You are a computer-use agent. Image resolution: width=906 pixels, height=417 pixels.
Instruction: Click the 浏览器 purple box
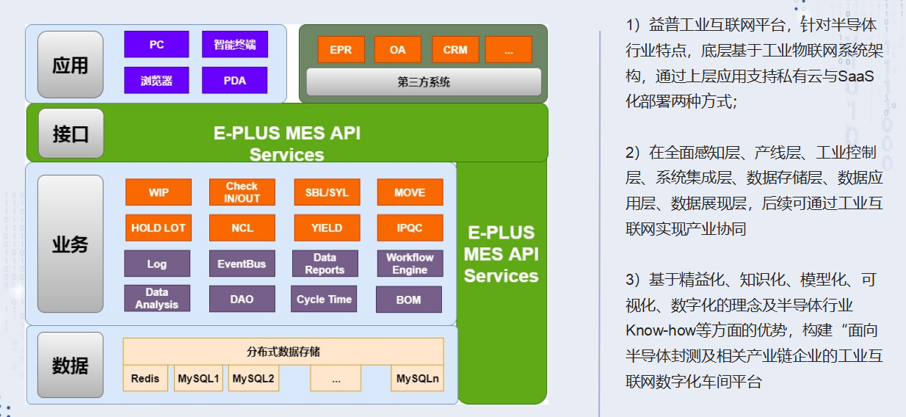[156, 81]
